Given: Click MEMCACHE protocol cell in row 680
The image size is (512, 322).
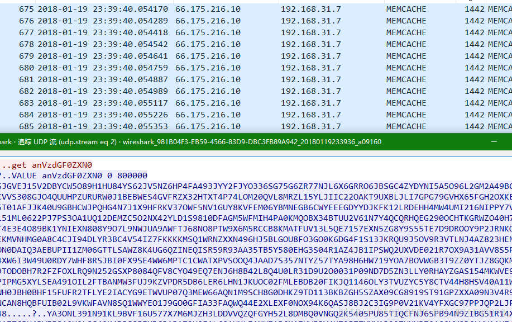Looking at the screenshot, I should click(x=406, y=68).
